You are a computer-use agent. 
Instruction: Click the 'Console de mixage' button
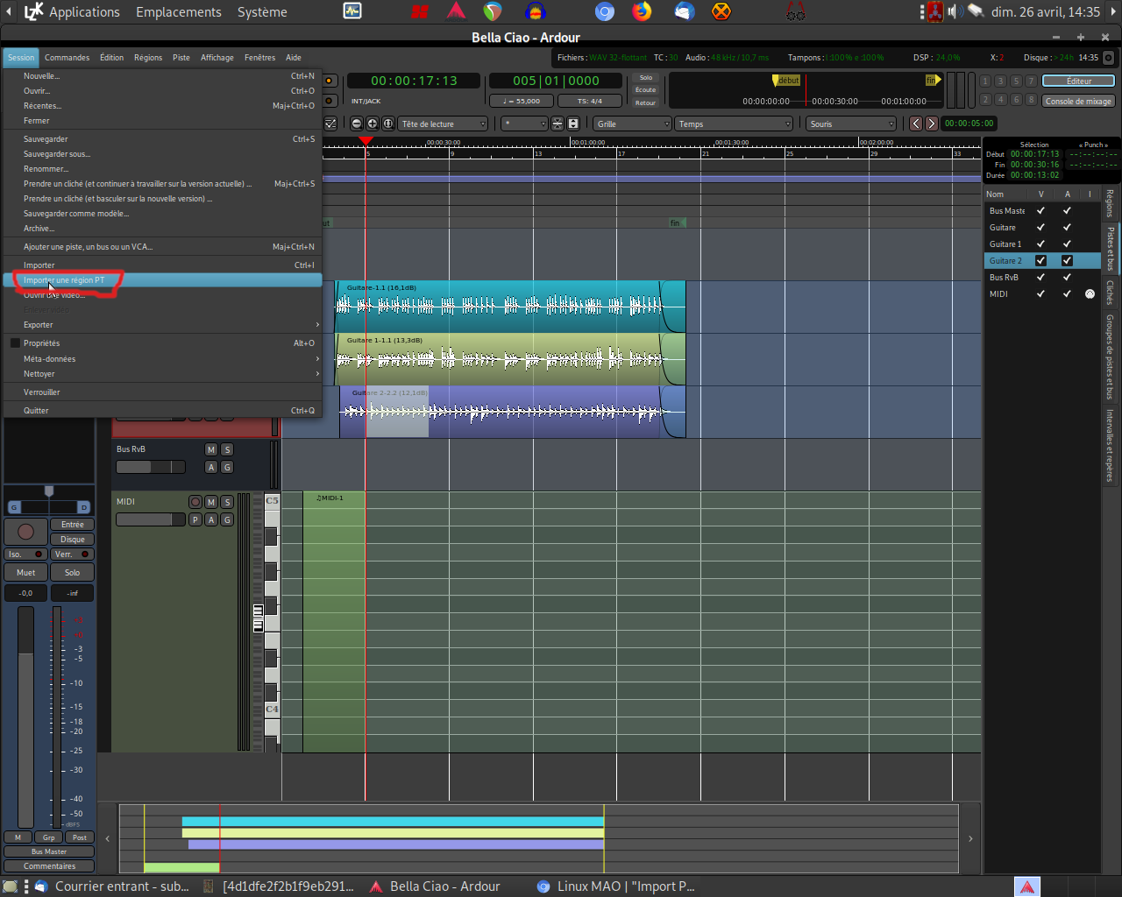tap(1078, 101)
